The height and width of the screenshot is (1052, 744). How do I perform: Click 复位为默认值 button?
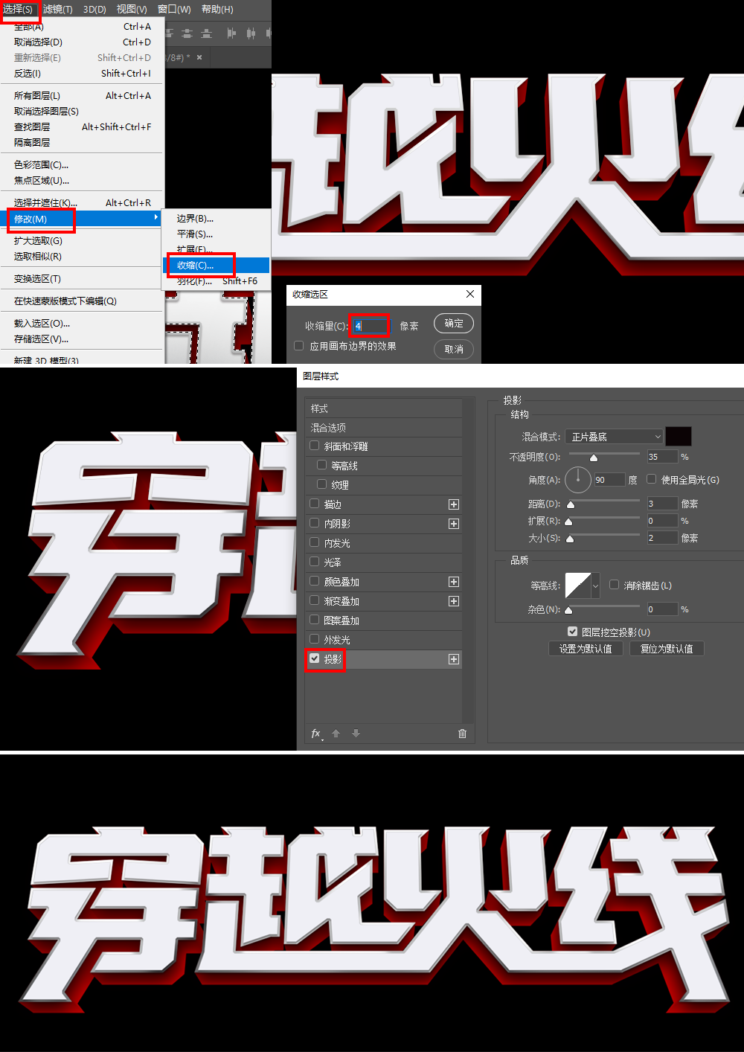coord(667,649)
